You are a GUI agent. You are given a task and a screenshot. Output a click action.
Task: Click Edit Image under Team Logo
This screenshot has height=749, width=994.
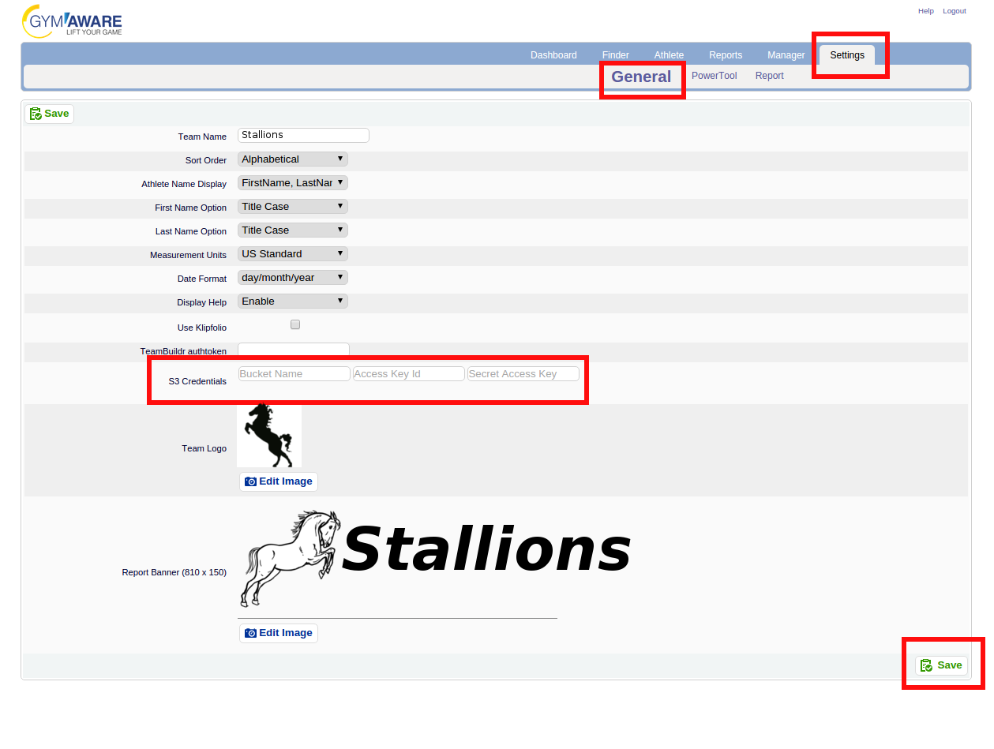[279, 481]
